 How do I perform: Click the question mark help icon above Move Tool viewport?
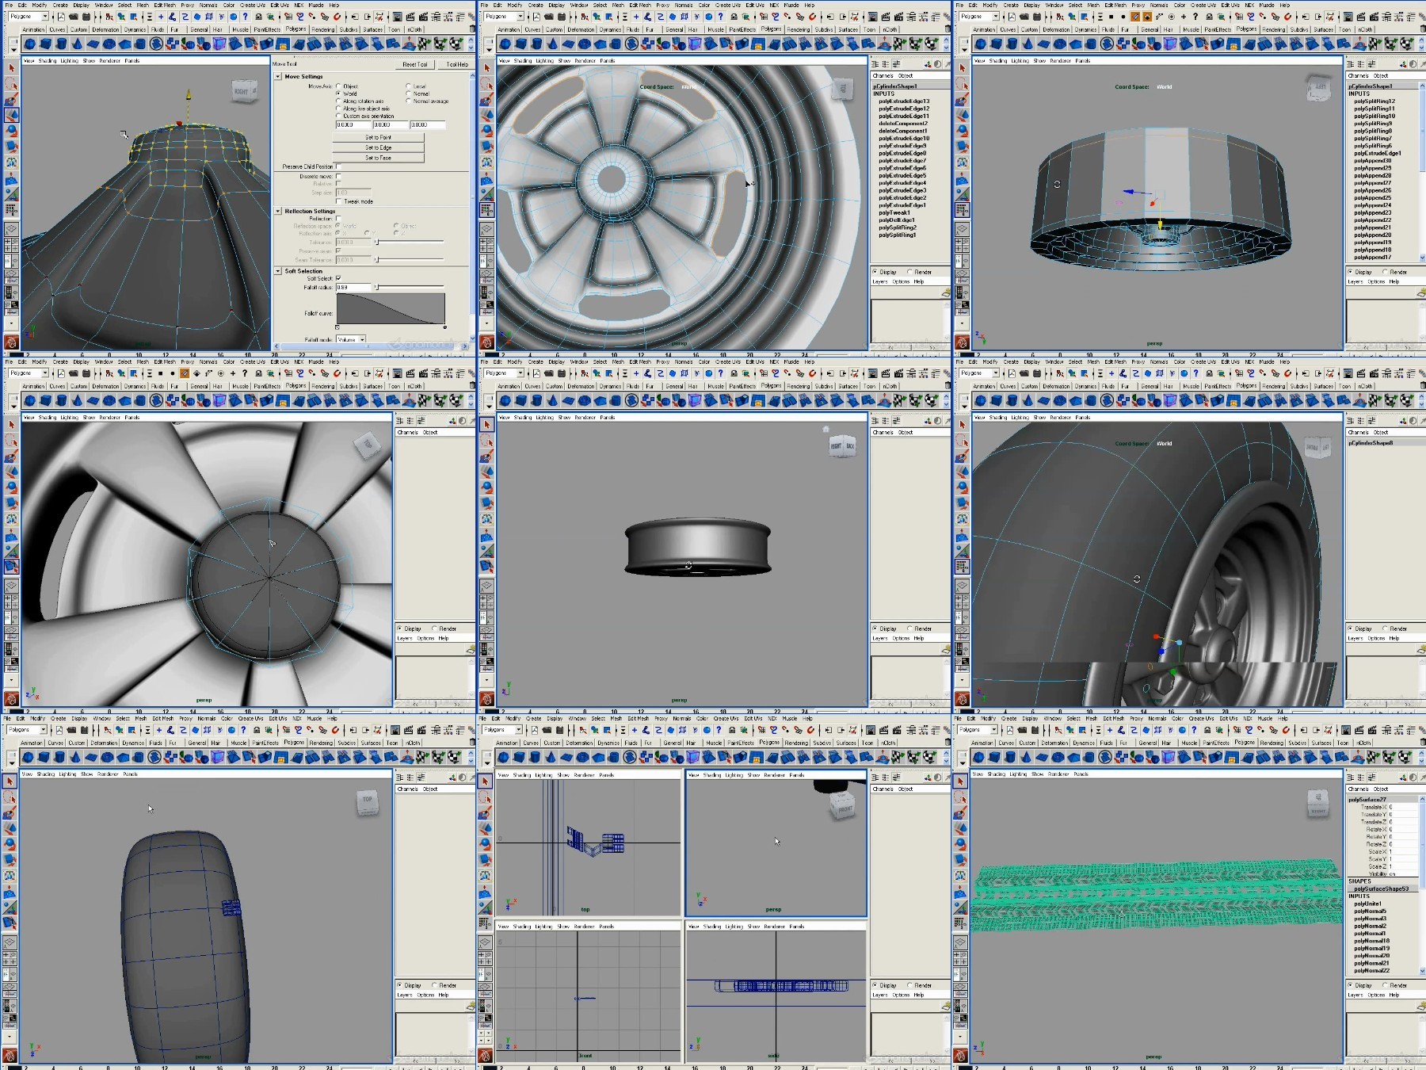pyautogui.click(x=245, y=17)
